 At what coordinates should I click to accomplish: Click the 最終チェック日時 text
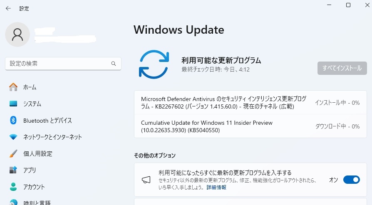216,69
